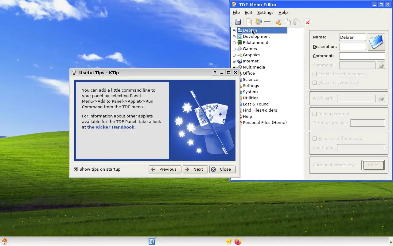Select Office in the menu tree
This screenshot has width=393, height=246.
[x=249, y=73]
